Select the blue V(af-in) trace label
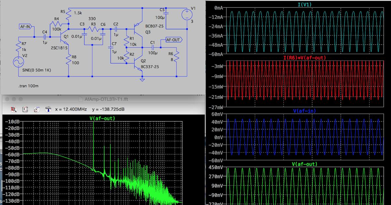Viewport: 391px width, 205px height. pos(304,111)
